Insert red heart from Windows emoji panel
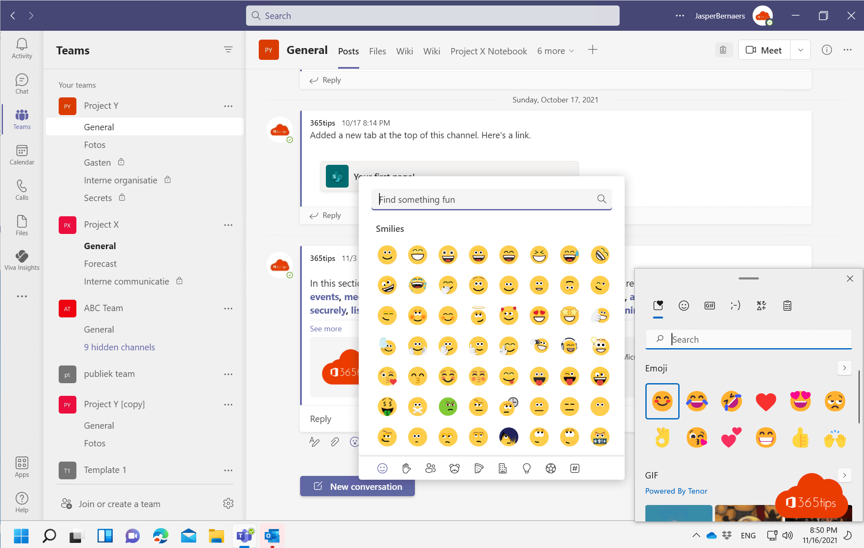Viewport: 864px width, 548px height. coord(766,401)
